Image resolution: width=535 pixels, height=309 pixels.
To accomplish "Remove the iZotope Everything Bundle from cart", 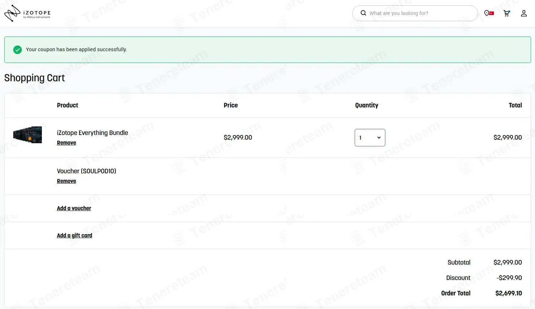I will [66, 143].
